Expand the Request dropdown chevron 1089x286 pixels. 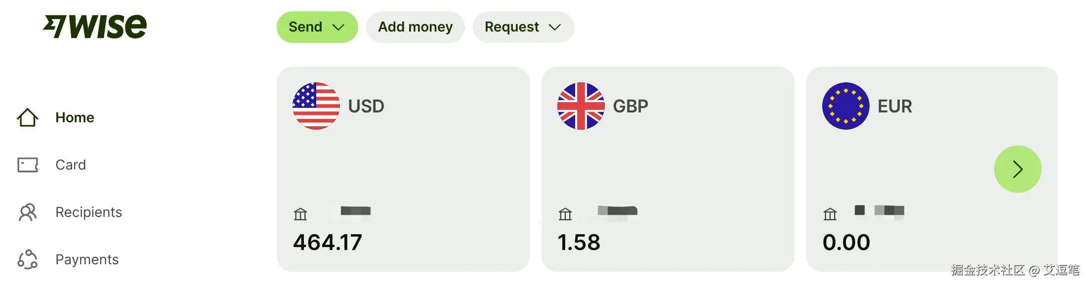click(x=555, y=27)
